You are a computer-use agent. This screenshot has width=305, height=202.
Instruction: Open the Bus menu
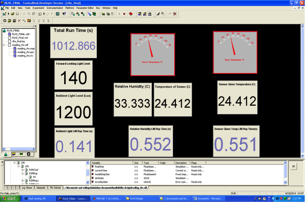[x=98, y=8]
